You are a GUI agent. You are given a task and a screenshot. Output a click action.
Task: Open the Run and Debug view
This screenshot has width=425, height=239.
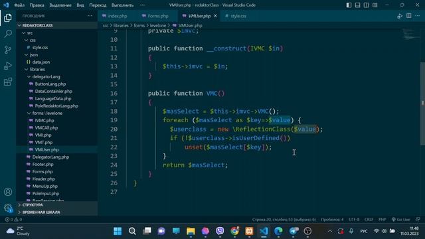[x=8, y=66]
